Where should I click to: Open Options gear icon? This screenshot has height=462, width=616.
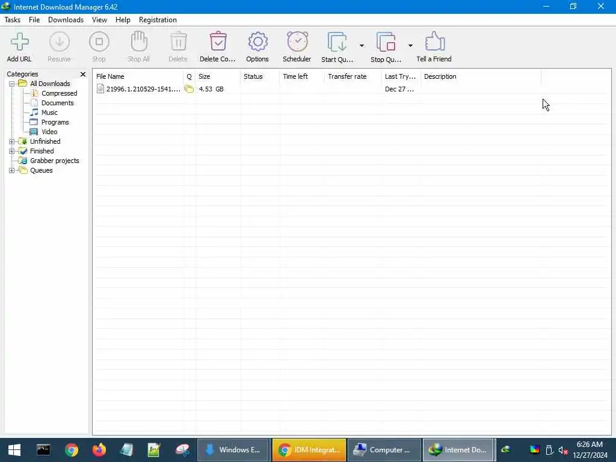(257, 42)
